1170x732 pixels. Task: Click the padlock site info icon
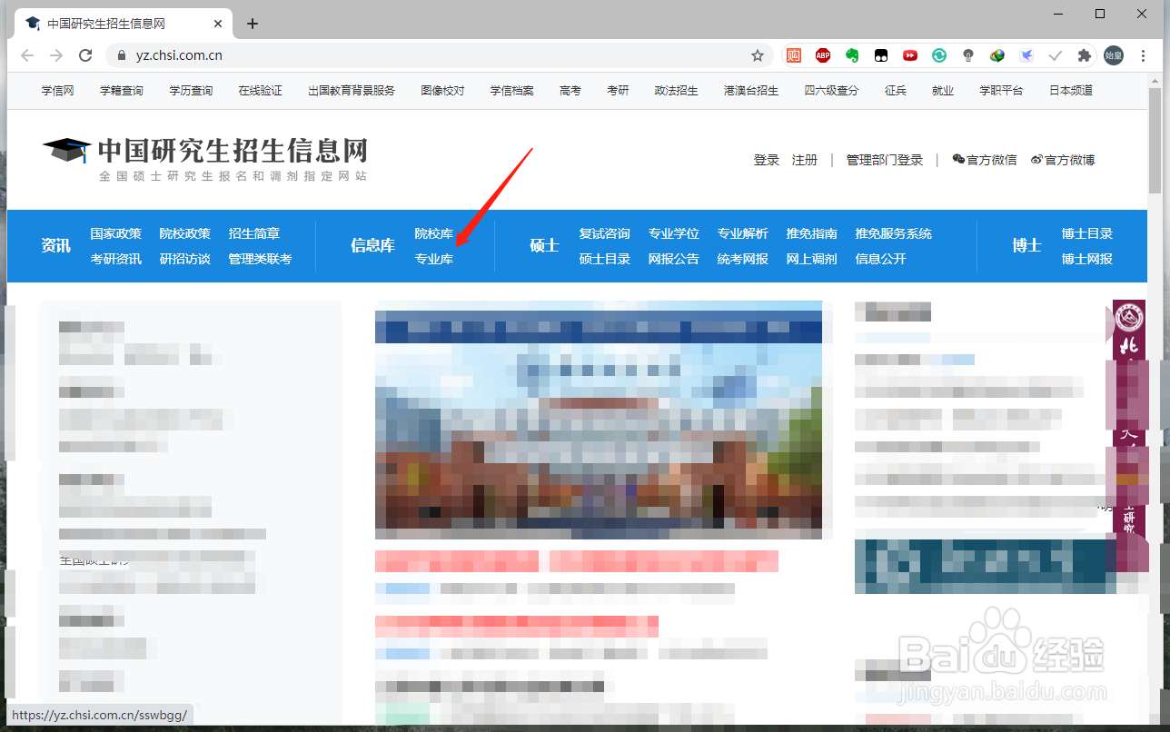coord(123,55)
